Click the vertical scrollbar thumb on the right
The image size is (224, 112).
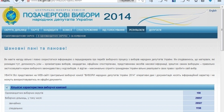tap(222, 30)
